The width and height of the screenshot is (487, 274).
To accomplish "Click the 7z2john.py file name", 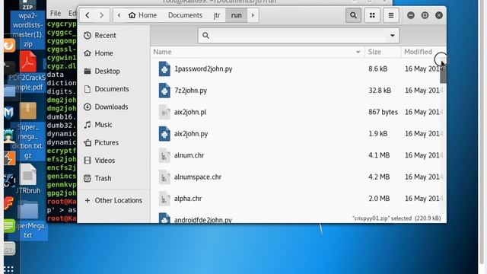I will coord(191,91).
